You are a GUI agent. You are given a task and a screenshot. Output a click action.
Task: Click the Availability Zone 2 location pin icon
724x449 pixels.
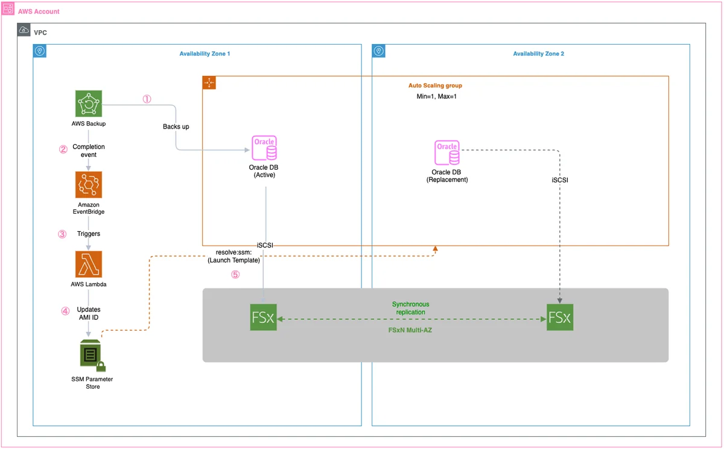click(x=379, y=51)
